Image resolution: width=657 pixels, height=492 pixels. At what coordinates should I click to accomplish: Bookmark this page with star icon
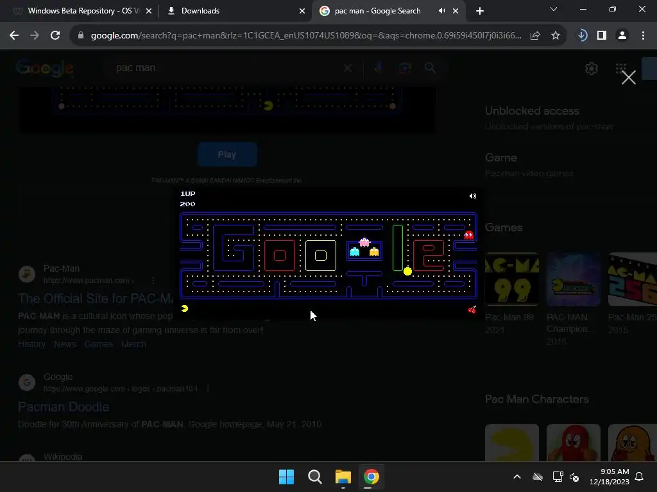[555, 36]
